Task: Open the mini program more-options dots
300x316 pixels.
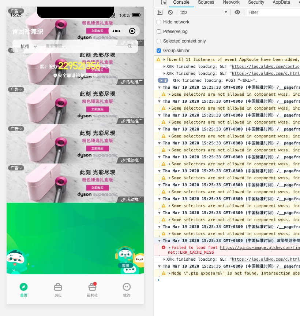Action: coord(116,31)
